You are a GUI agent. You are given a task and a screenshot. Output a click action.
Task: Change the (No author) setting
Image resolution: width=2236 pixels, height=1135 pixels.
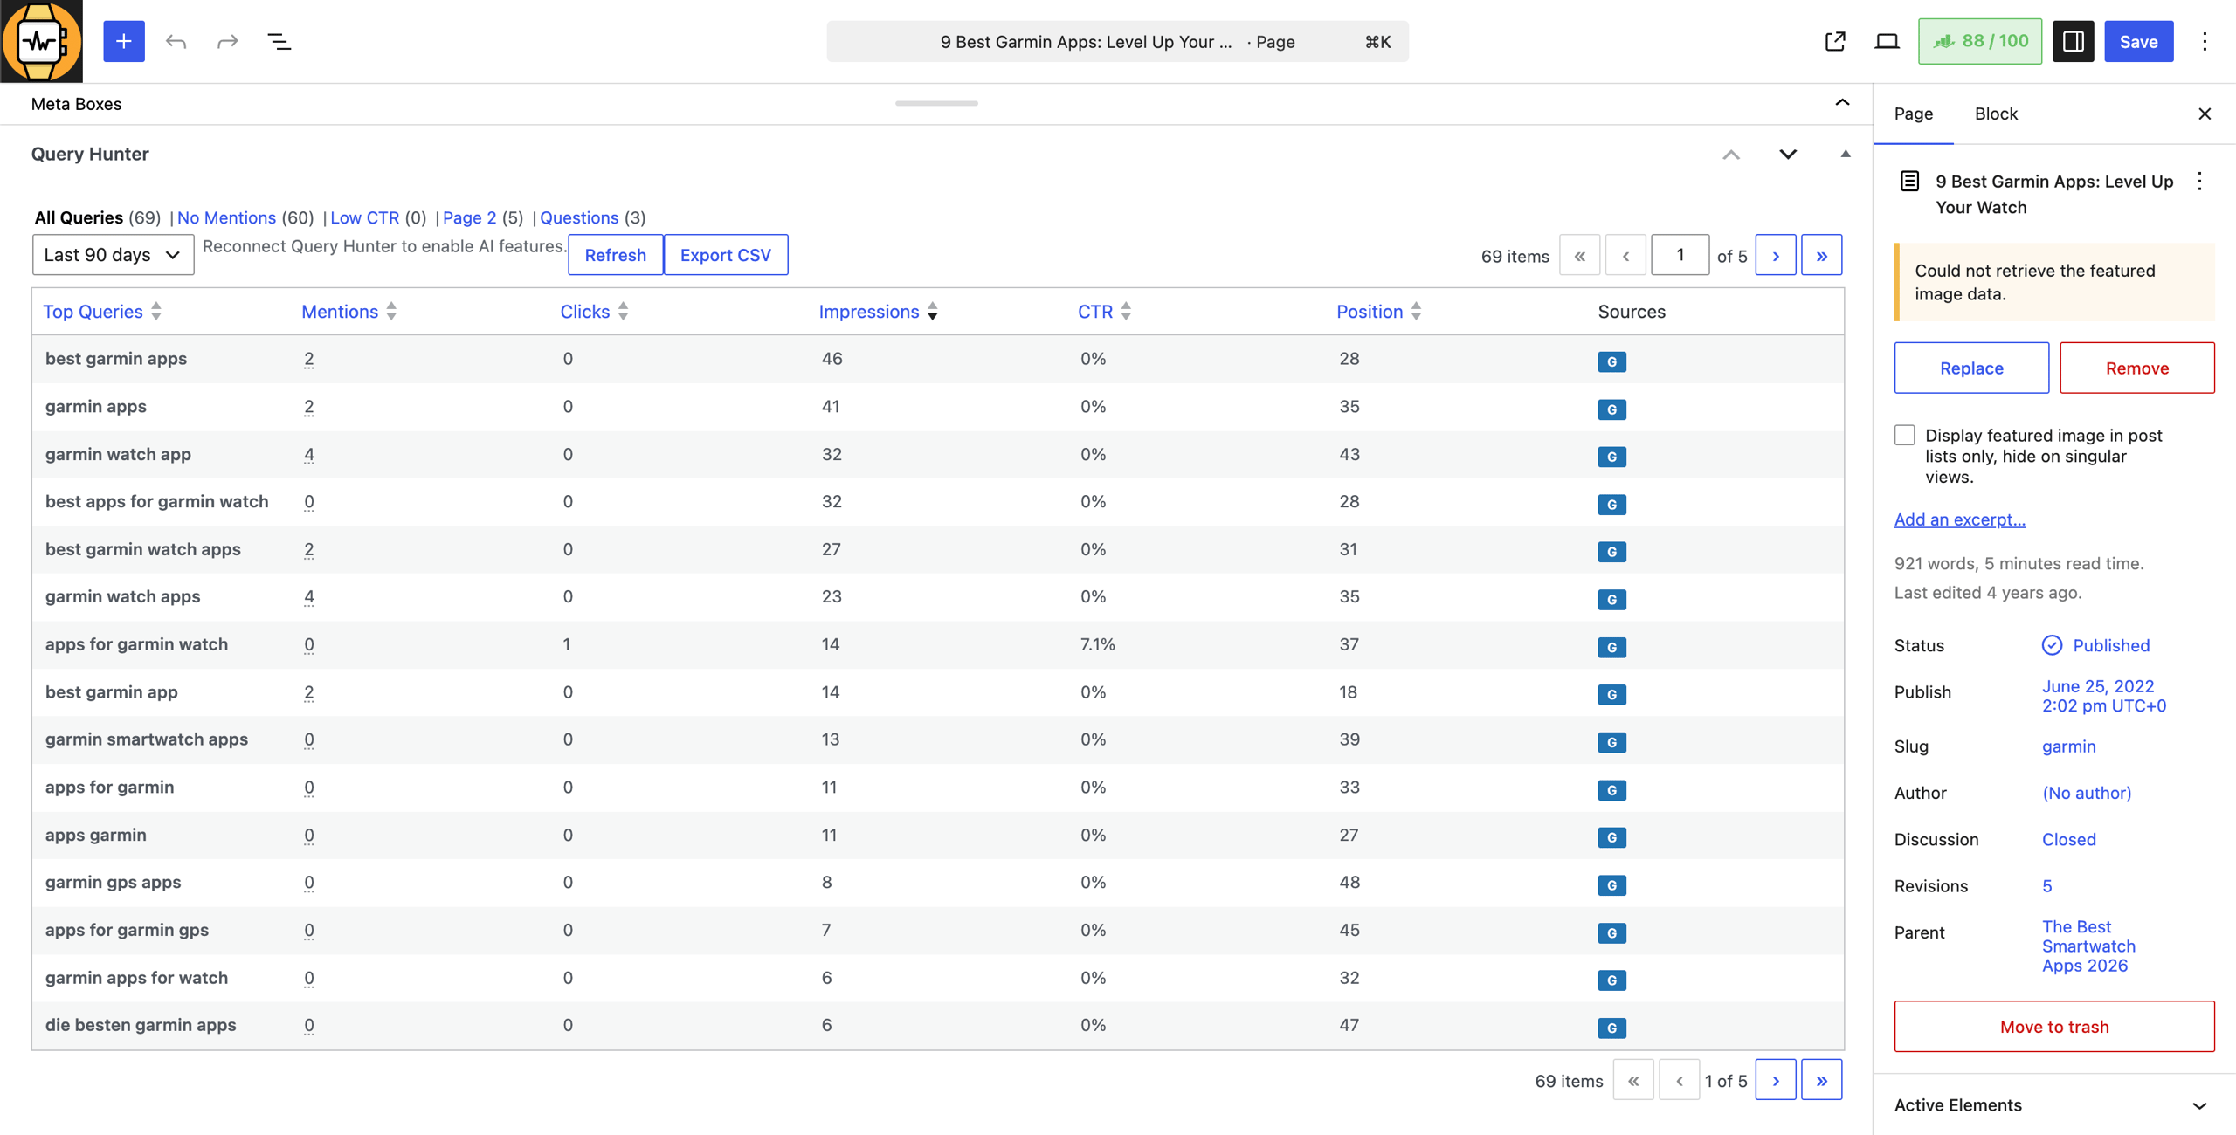click(x=2086, y=793)
